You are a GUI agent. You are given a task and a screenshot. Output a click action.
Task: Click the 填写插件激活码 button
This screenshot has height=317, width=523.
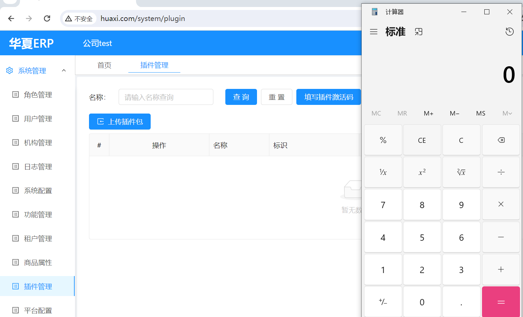tap(329, 97)
